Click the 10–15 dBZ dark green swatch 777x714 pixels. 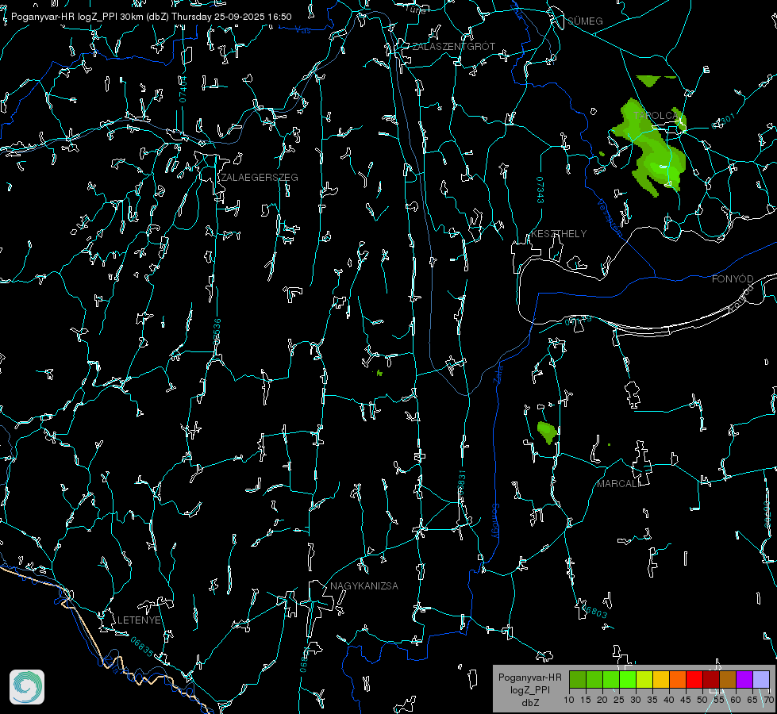coord(578,679)
